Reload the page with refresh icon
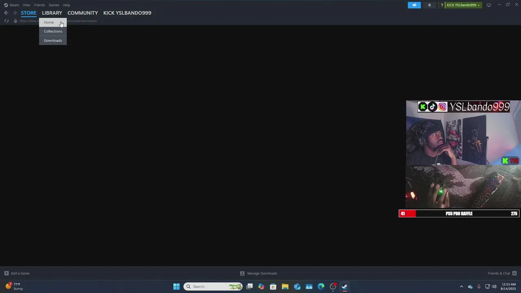Viewport: 521px width, 293px height. pos(7,21)
